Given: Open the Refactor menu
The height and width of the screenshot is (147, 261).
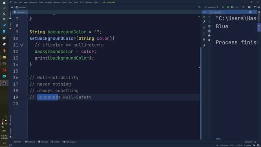Looking at the screenshot, I should (x=57, y=2).
